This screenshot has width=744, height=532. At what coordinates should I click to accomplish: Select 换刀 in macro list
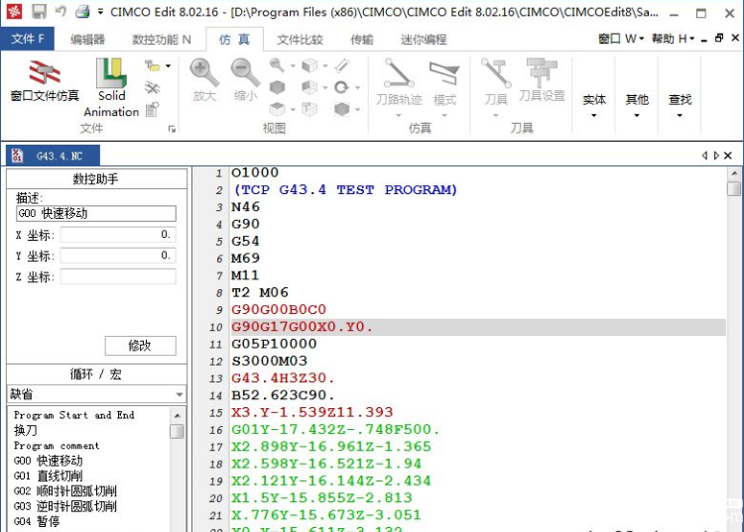click(25, 430)
